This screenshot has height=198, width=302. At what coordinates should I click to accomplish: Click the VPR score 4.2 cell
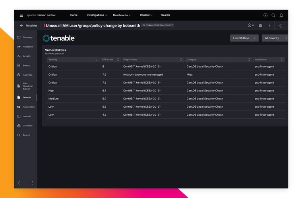[x=104, y=115]
